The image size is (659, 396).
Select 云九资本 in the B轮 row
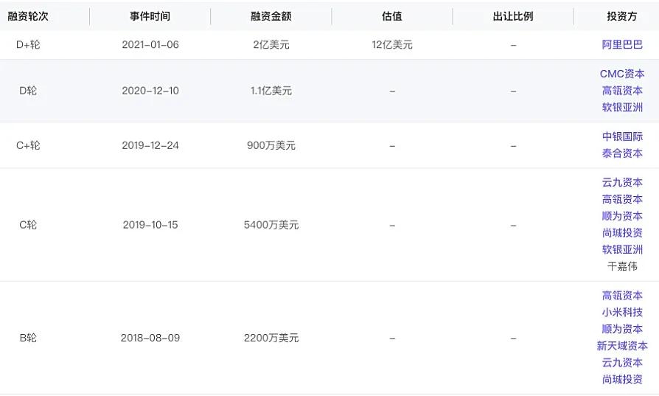[x=622, y=362]
